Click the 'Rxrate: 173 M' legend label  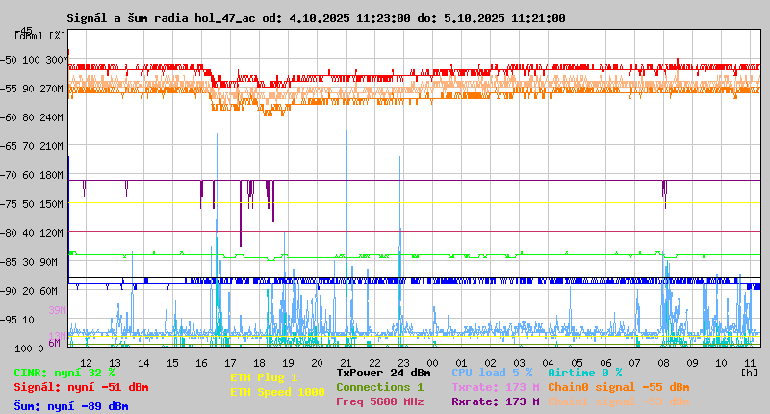point(496,401)
